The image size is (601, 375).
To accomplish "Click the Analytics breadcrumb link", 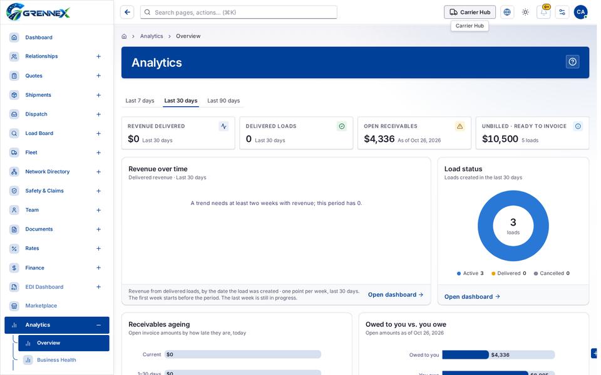I will (152, 36).
